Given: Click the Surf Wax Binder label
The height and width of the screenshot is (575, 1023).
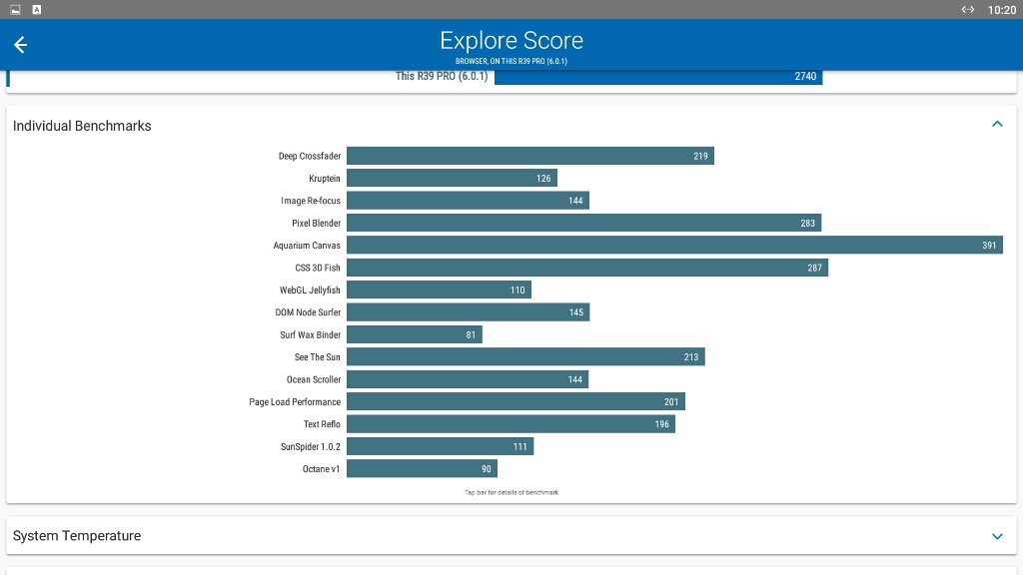Looking at the screenshot, I should coord(311,335).
